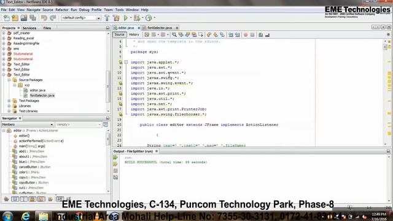Viewport: 393px width, 221px height.
Task: Click the Previous Bookmark icon
Action: pyautogui.click(x=209, y=35)
